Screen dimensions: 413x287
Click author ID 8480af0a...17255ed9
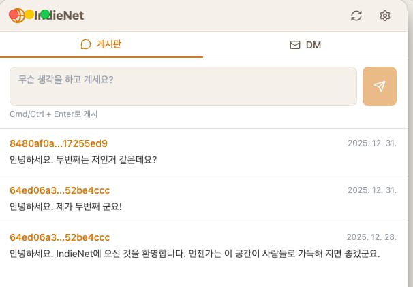coord(59,143)
